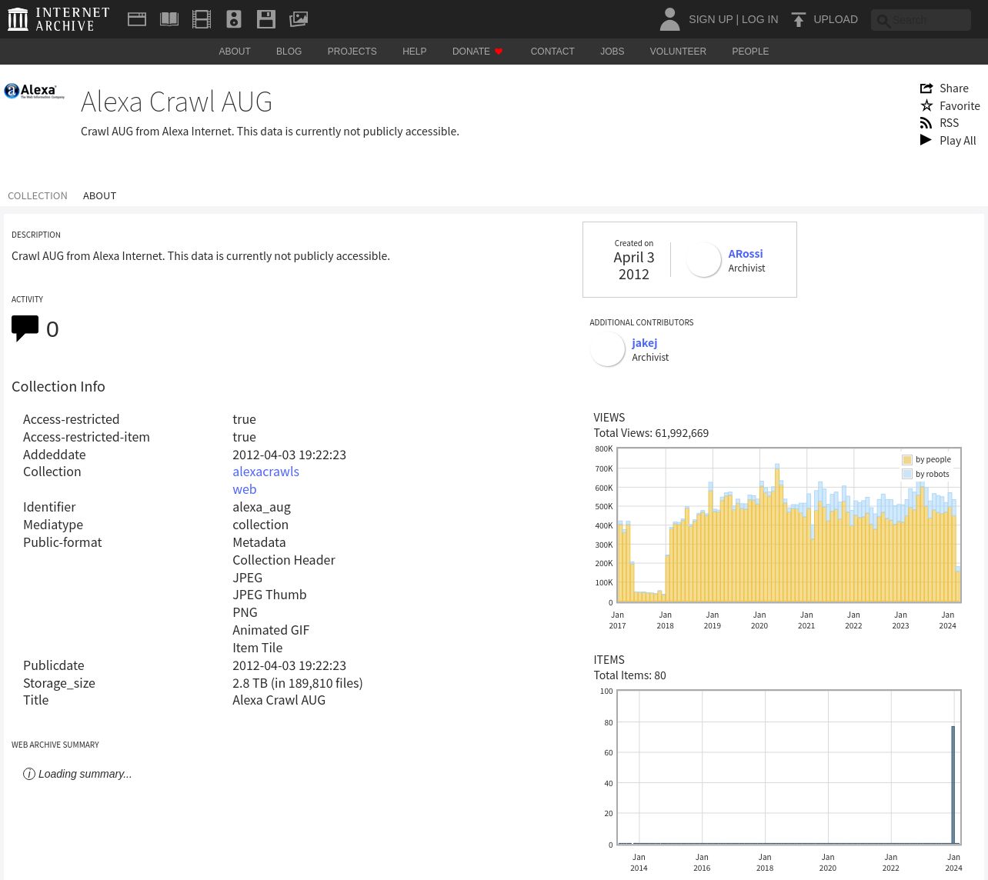Click the red heart next to Donate
Image resolution: width=988 pixels, height=880 pixels.
pyautogui.click(x=499, y=52)
